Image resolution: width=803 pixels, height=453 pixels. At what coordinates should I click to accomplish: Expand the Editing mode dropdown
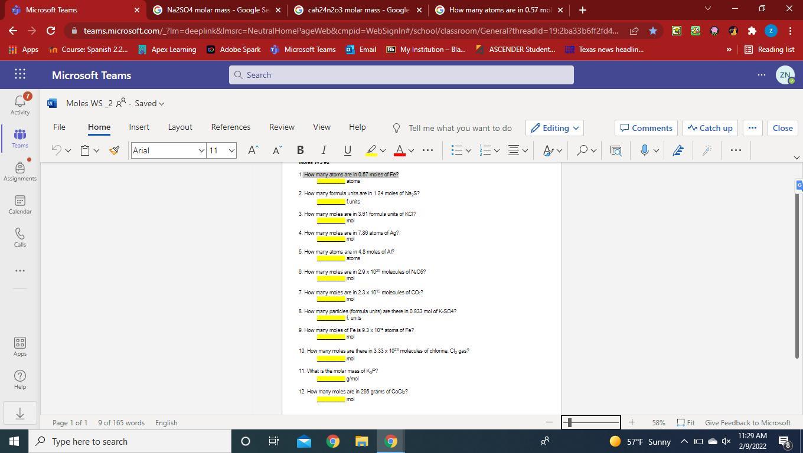554,128
